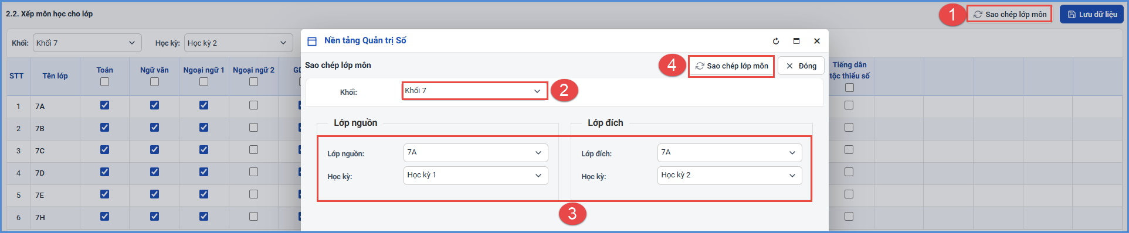Screen dimensions: 1129x233
Task: Open the Học kỳ 1 source semester dropdown
Action: [x=476, y=176]
